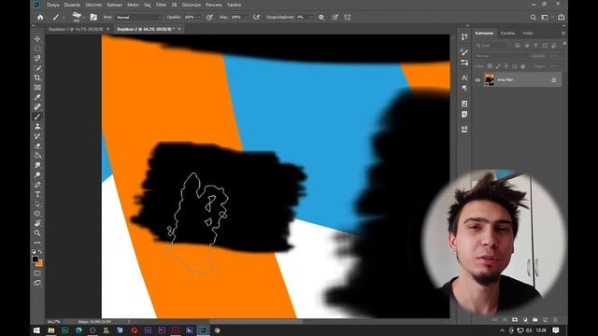Select the Frame tool
The width and height of the screenshot is (598, 336).
point(37,88)
